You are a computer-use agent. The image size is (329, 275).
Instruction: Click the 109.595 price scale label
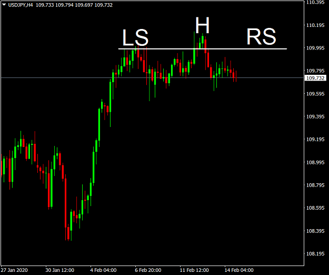click(x=315, y=94)
